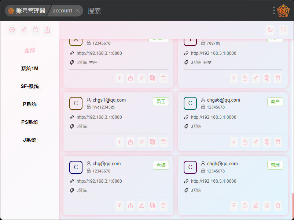Delete the J系统 开发 card
The image size is (294, 220).
click(x=278, y=78)
